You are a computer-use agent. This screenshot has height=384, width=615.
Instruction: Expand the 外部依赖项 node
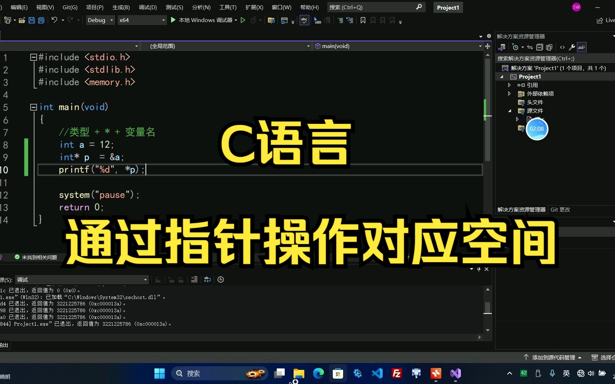(x=509, y=94)
